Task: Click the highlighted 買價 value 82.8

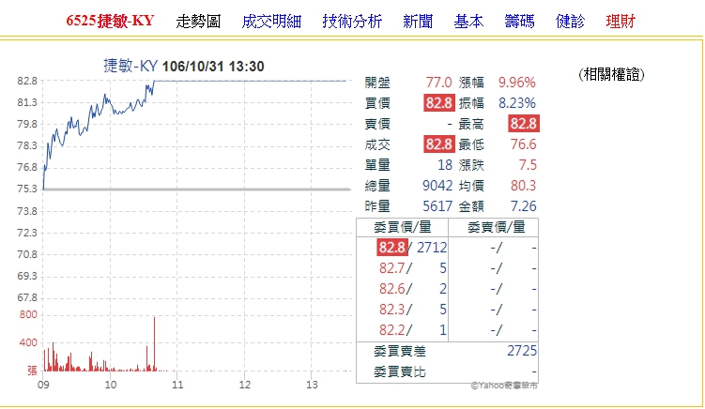Action: pos(438,103)
